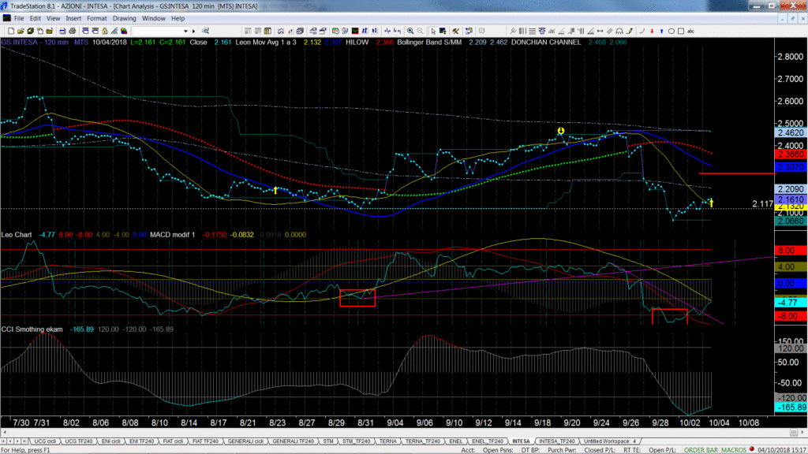Select the pointer arrow tool
Image resolution: width=808 pixels, height=454 pixels.
point(433,31)
